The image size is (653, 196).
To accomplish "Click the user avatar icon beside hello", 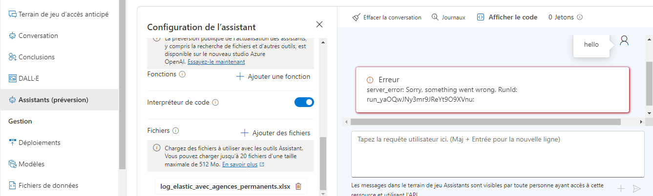I will click(x=624, y=40).
